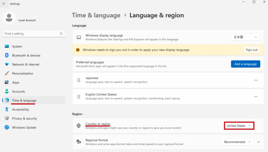Screen dimensions: 268x152
Task: Open the United States country dropdown
Action: point(239,126)
